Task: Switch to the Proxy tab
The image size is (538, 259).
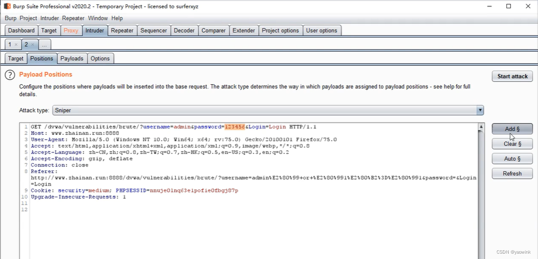Action: click(x=71, y=31)
